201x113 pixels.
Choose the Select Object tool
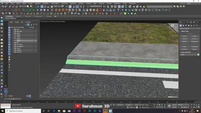tap(28, 6)
